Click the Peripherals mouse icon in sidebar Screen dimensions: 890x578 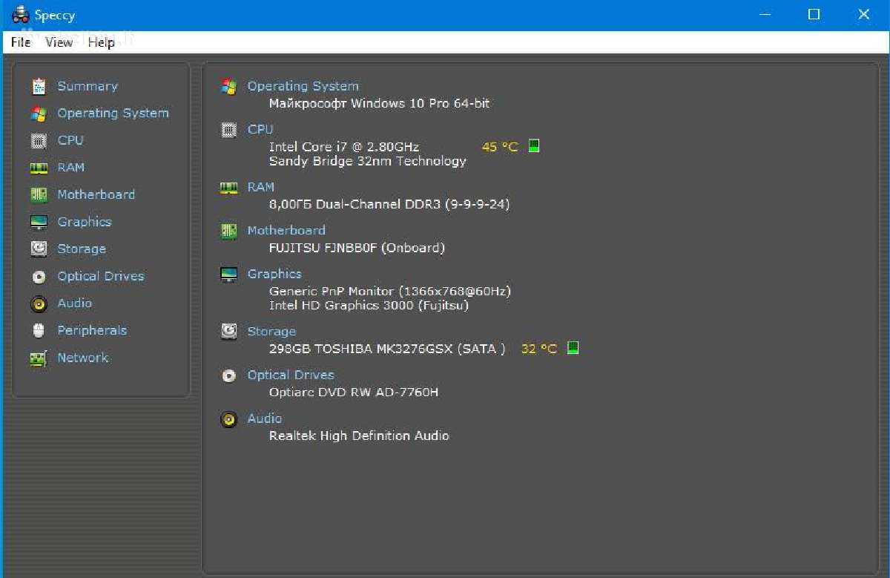tap(39, 331)
